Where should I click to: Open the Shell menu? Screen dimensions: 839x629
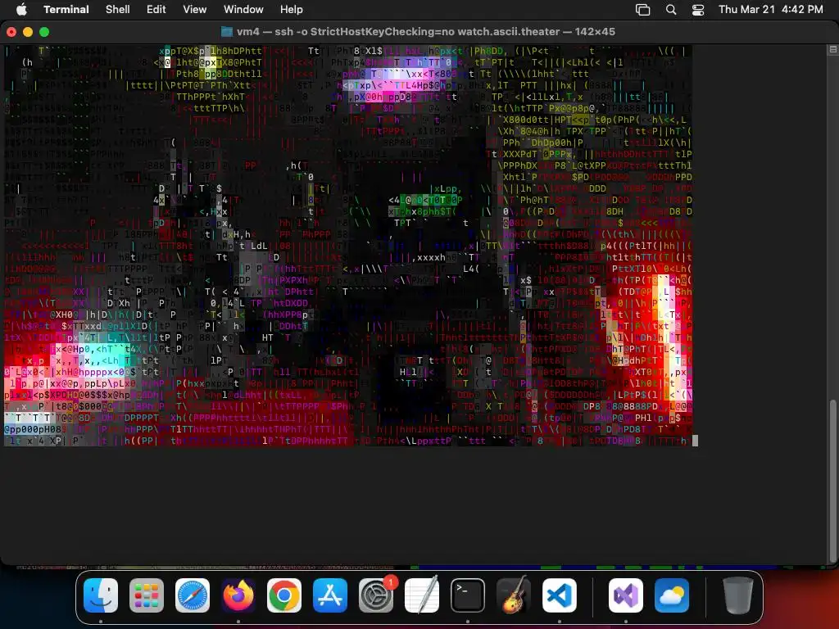pyautogui.click(x=118, y=10)
